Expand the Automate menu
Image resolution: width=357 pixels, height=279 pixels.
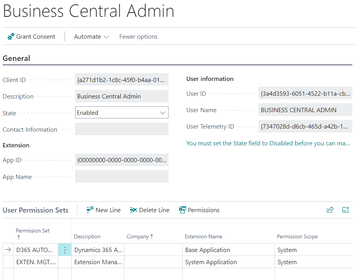pyautogui.click(x=91, y=37)
